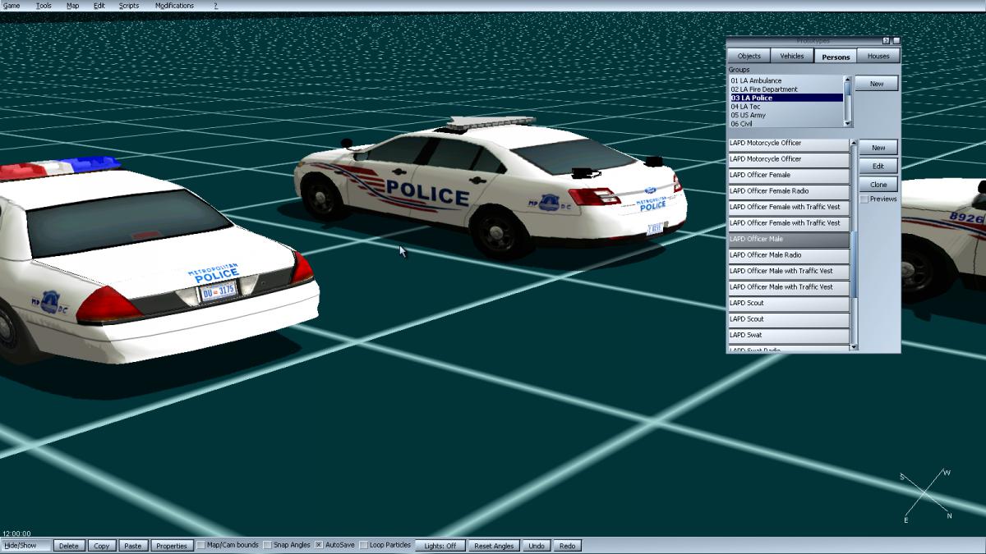Screen dimensions: 986x554
Task: Click the New button above Edit
Action: pyautogui.click(x=878, y=148)
